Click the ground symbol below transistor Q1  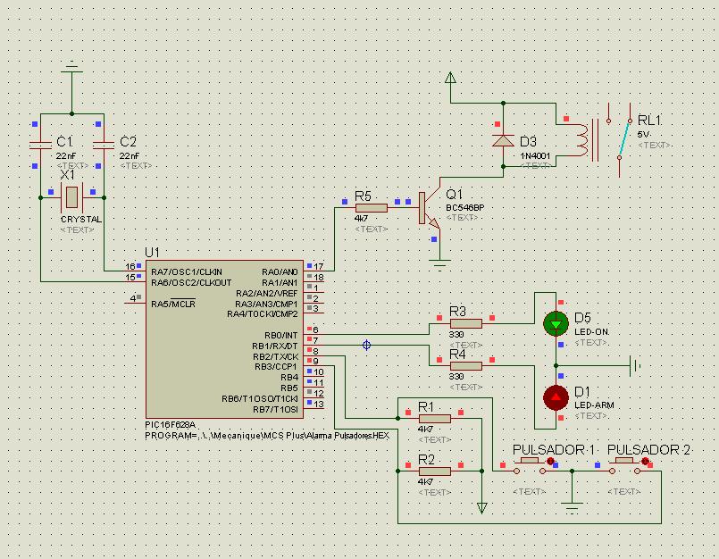[x=438, y=262]
